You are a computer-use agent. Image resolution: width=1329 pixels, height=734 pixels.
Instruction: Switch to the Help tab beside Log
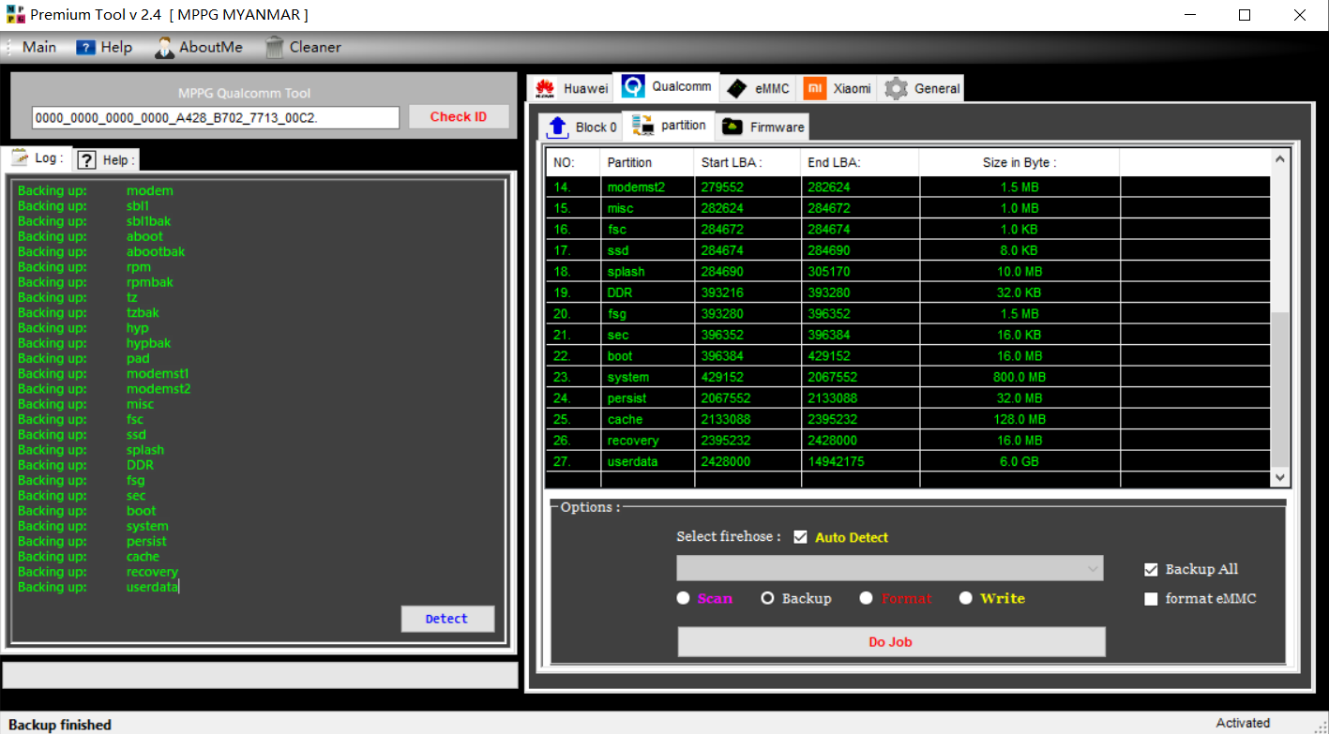point(106,159)
